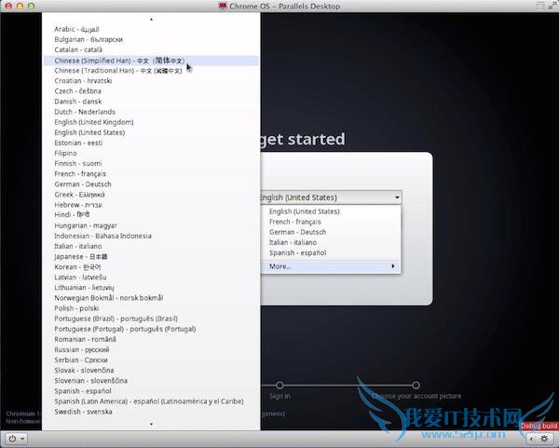The height and width of the screenshot is (448, 559).
Task: Open the language dropdown showing English (United States)
Action: point(331,197)
